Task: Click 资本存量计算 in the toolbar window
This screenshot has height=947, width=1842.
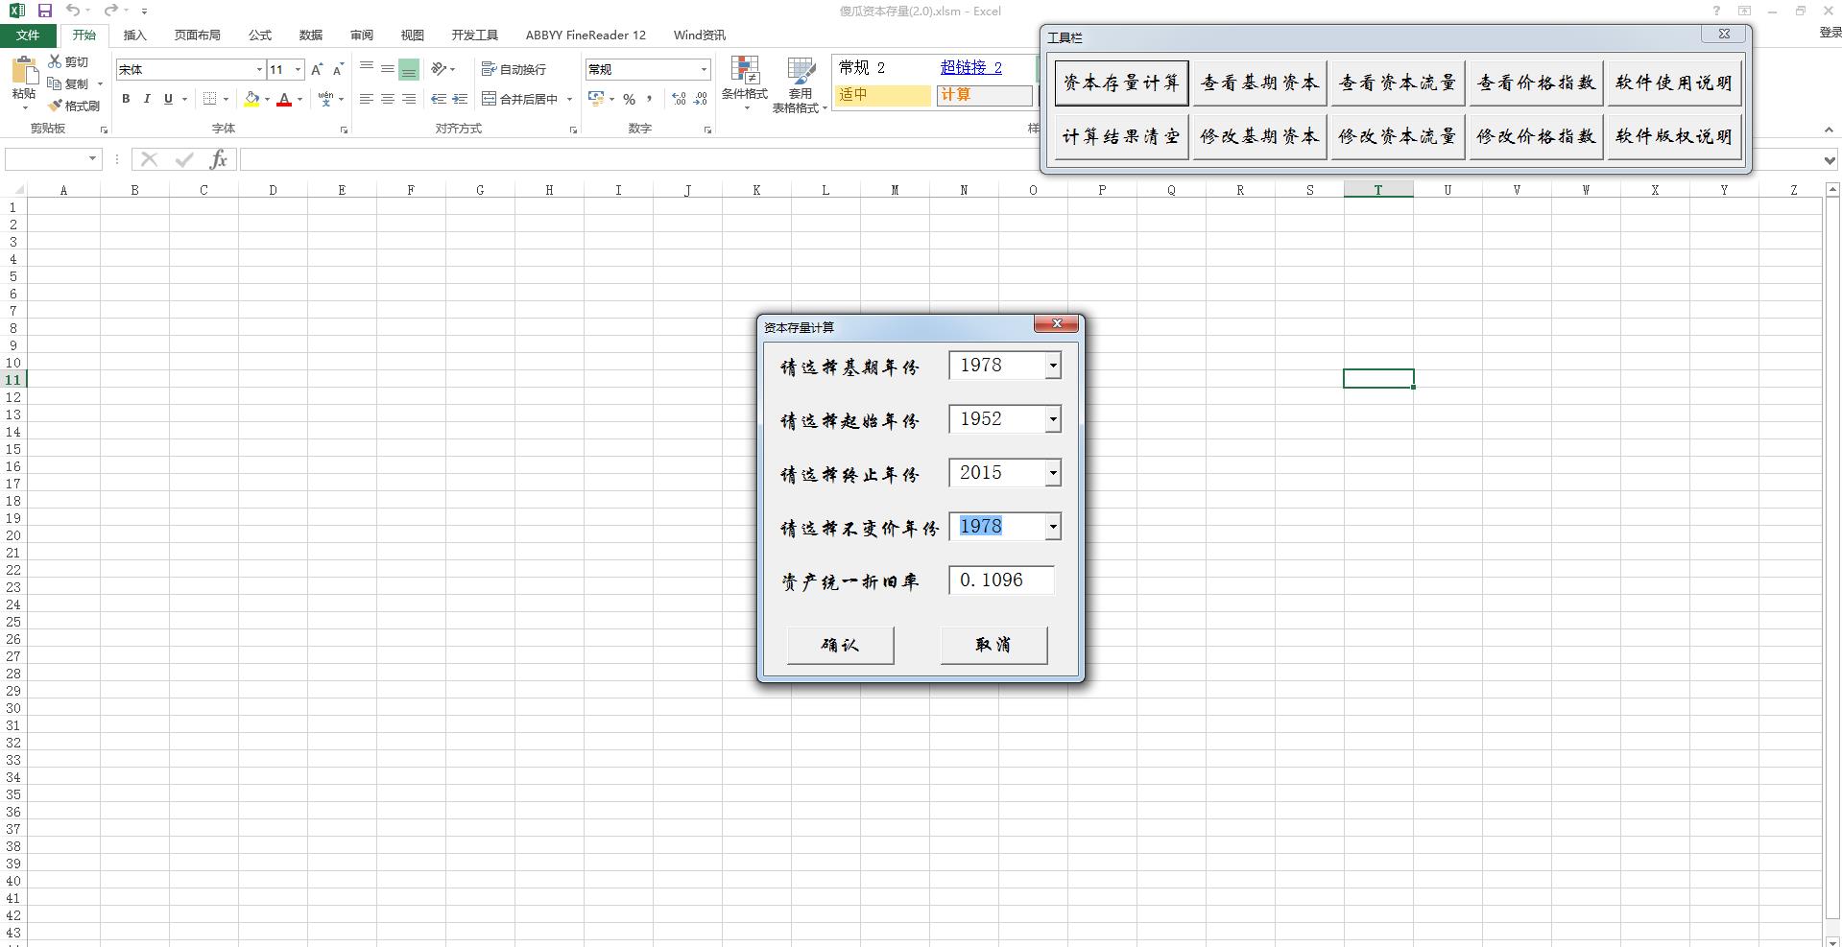Action: point(1121,83)
